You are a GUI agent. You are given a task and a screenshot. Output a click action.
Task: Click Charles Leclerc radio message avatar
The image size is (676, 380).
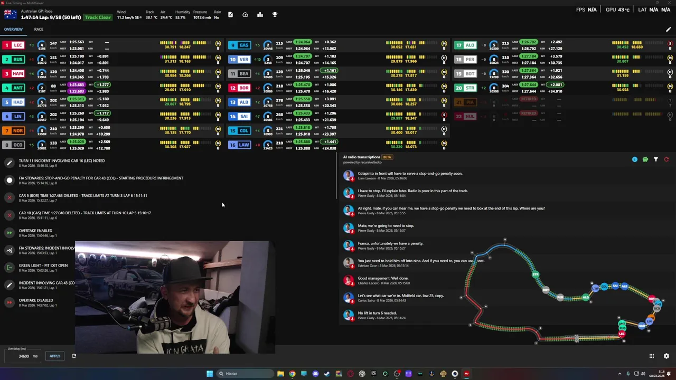[349, 280]
